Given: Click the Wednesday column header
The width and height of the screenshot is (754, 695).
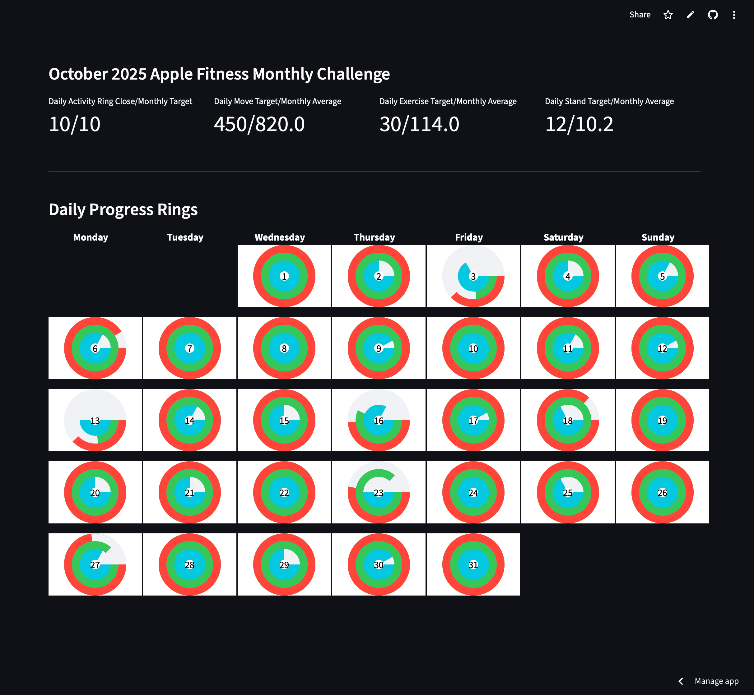Looking at the screenshot, I should pyautogui.click(x=280, y=237).
